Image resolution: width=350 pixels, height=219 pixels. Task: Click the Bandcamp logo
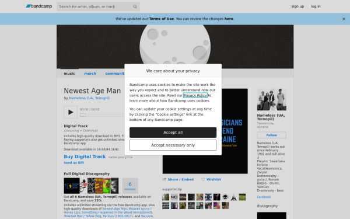pos(39,6)
